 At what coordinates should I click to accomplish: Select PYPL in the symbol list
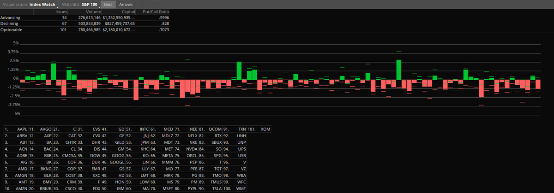(x=192, y=188)
